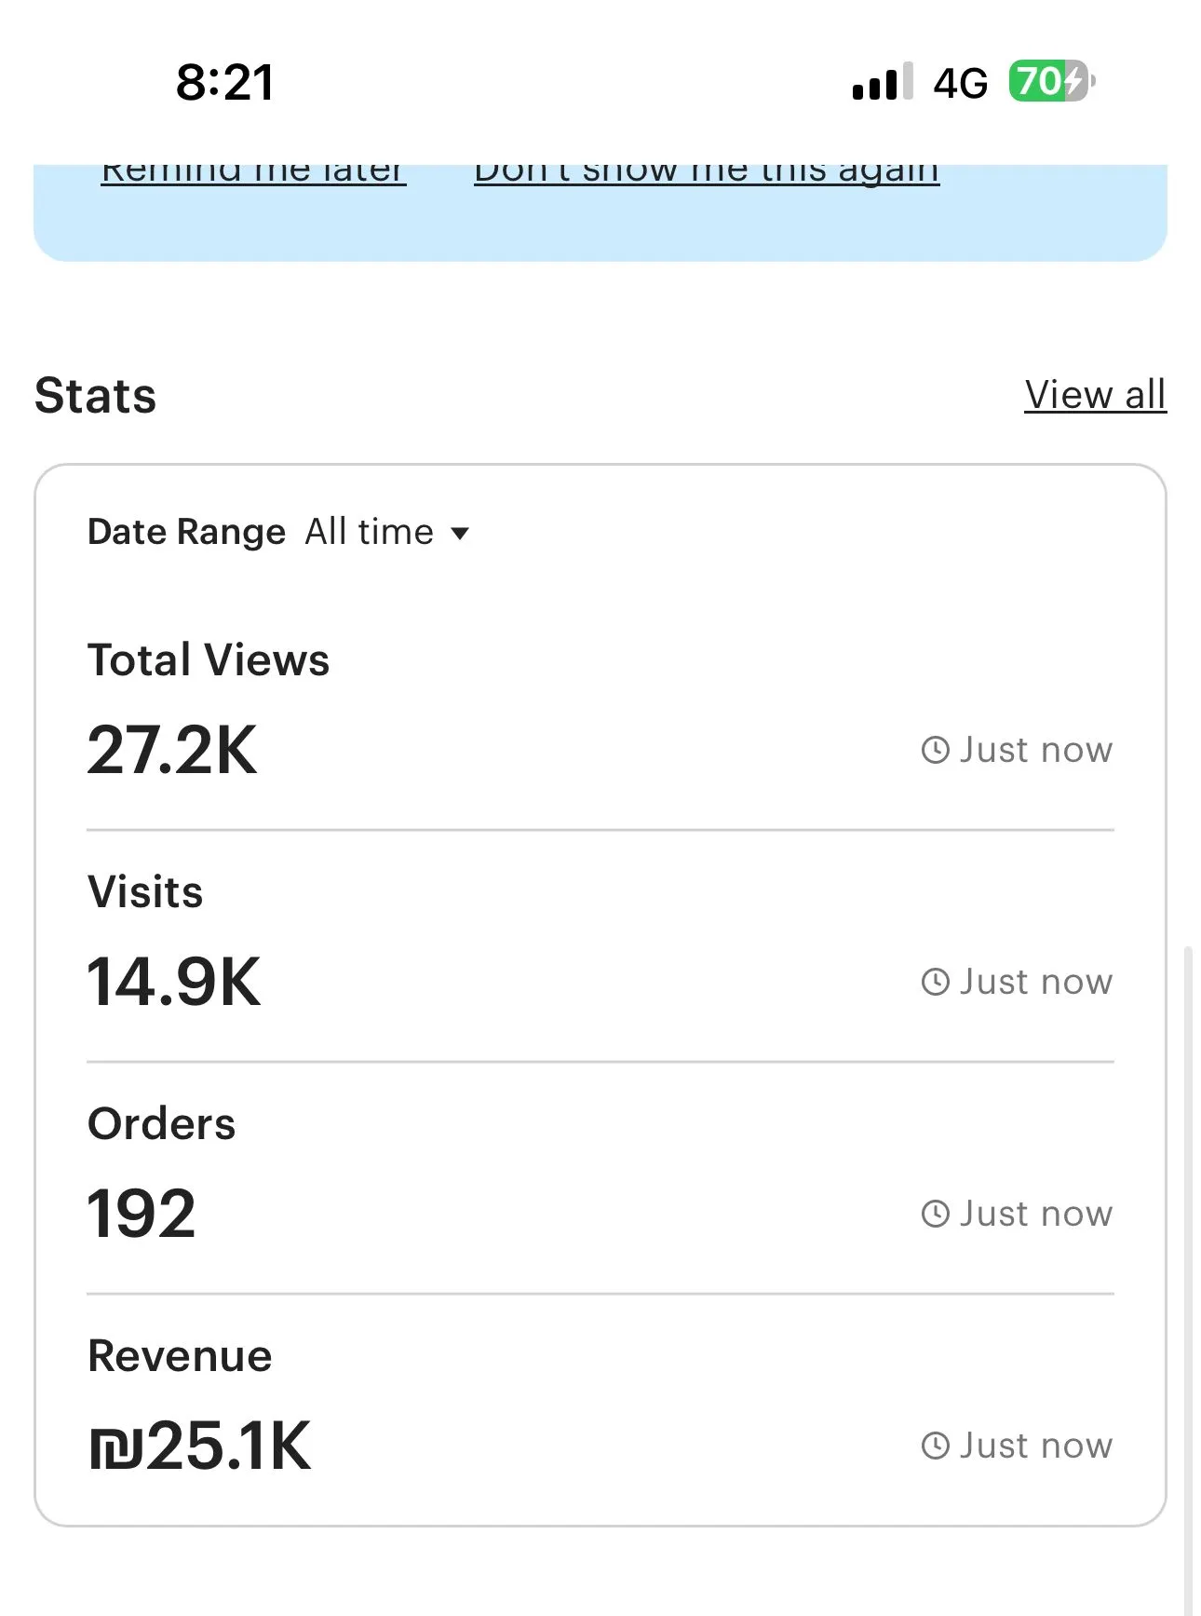This screenshot has height=1616, width=1201.
Task: Tap the Revenue heading
Action: click(180, 1355)
